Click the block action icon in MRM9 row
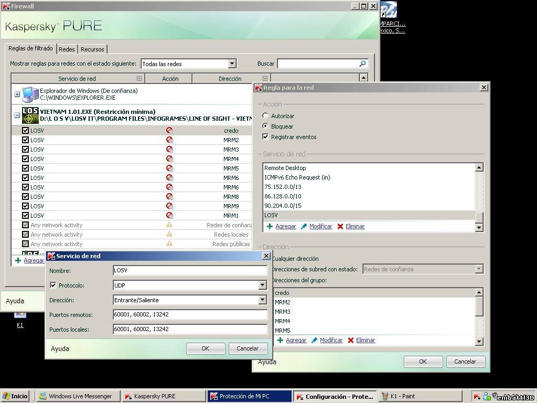The image size is (537, 403). [x=169, y=206]
